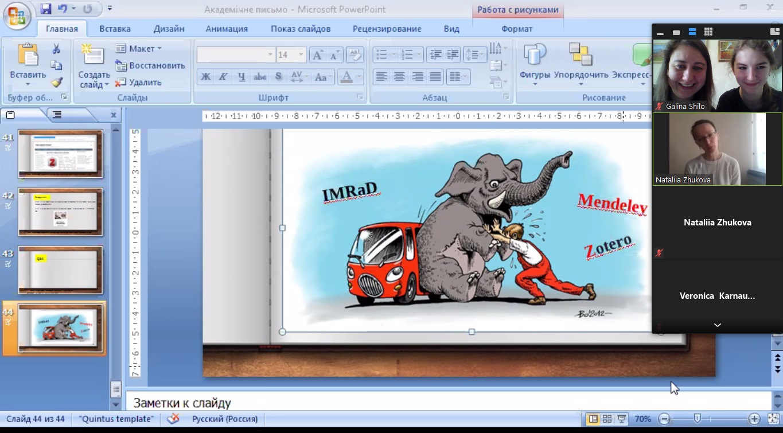Click the Save icon in quick access toolbar
This screenshot has width=783, height=433.
(x=46, y=9)
